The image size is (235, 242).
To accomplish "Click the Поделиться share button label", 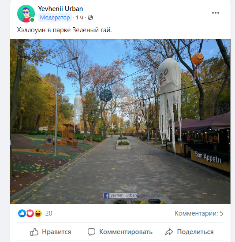I will pyautogui.click(x=195, y=232).
